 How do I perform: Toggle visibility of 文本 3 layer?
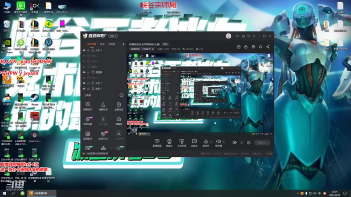point(84,56)
